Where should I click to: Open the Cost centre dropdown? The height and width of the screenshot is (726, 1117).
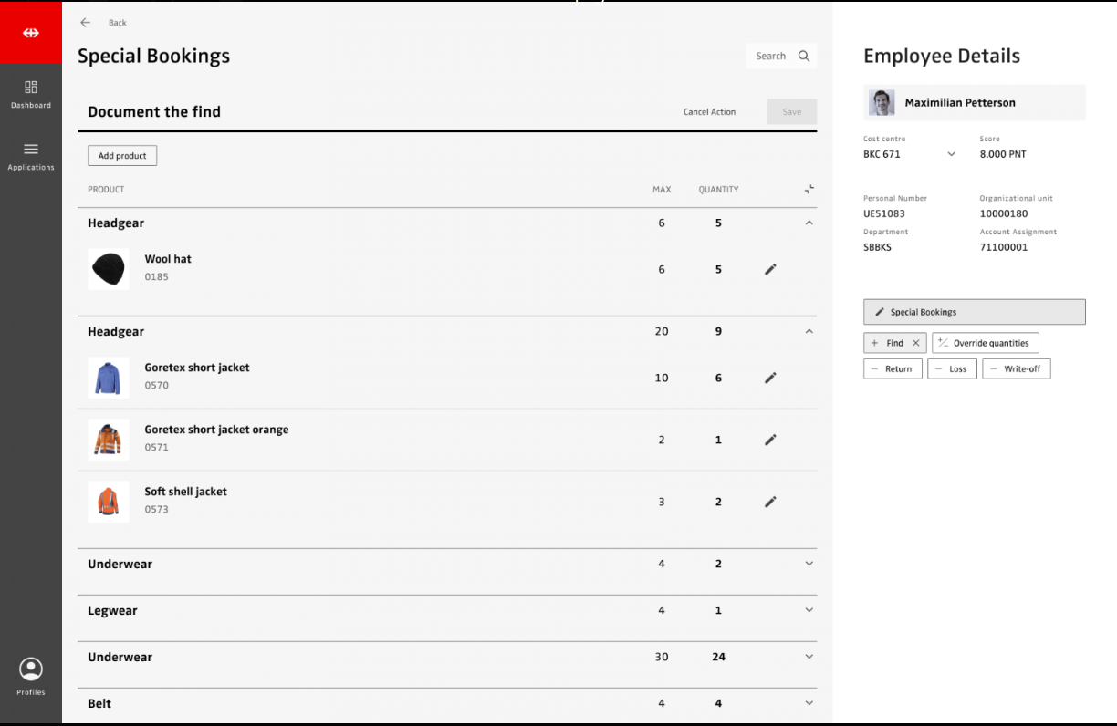[x=951, y=154]
